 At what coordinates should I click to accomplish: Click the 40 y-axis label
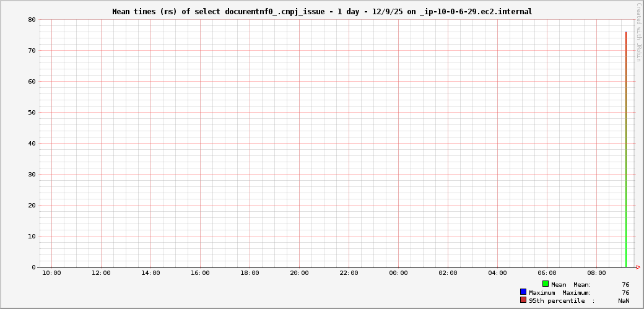(x=32, y=144)
